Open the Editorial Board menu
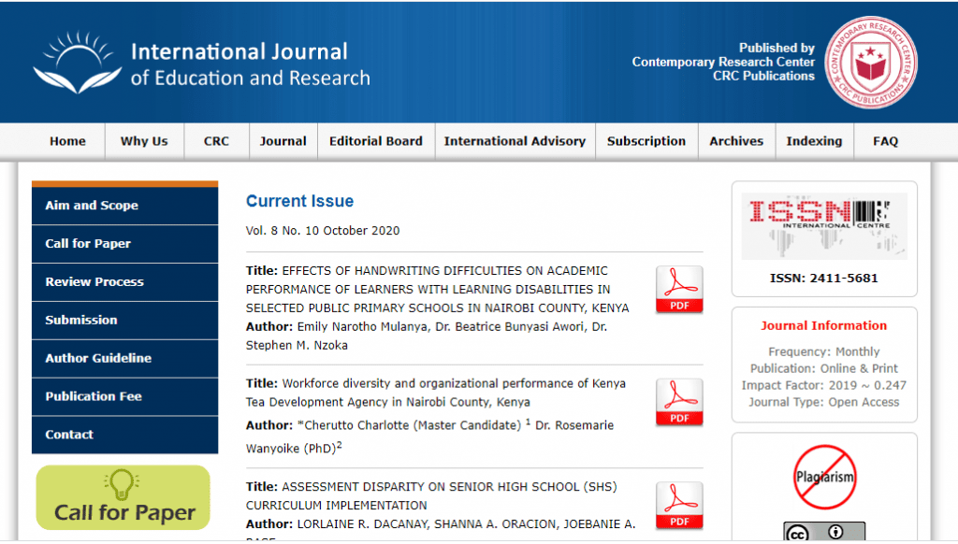Viewport: 958px width, 544px height. pos(375,141)
